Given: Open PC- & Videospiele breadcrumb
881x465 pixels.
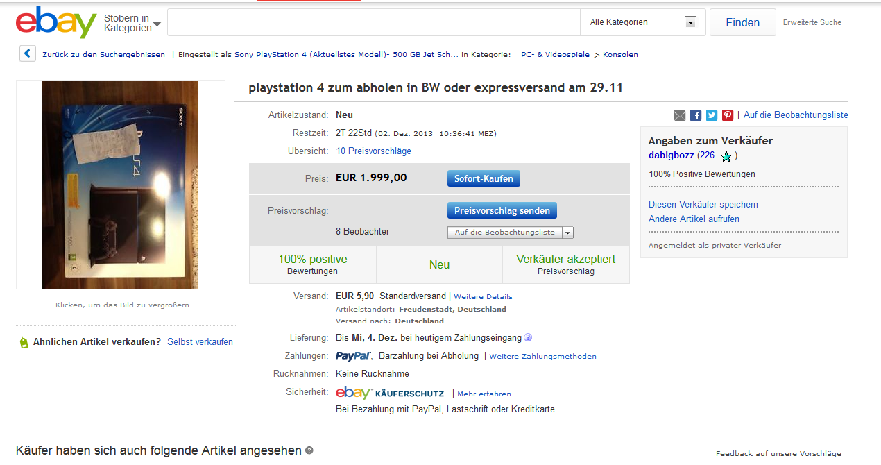Looking at the screenshot, I should tap(555, 54).
